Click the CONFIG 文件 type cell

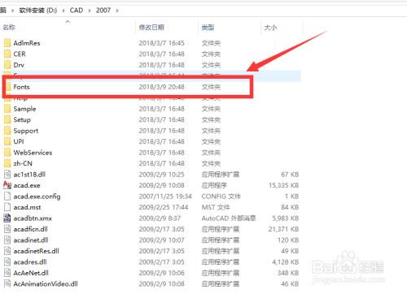(221, 197)
